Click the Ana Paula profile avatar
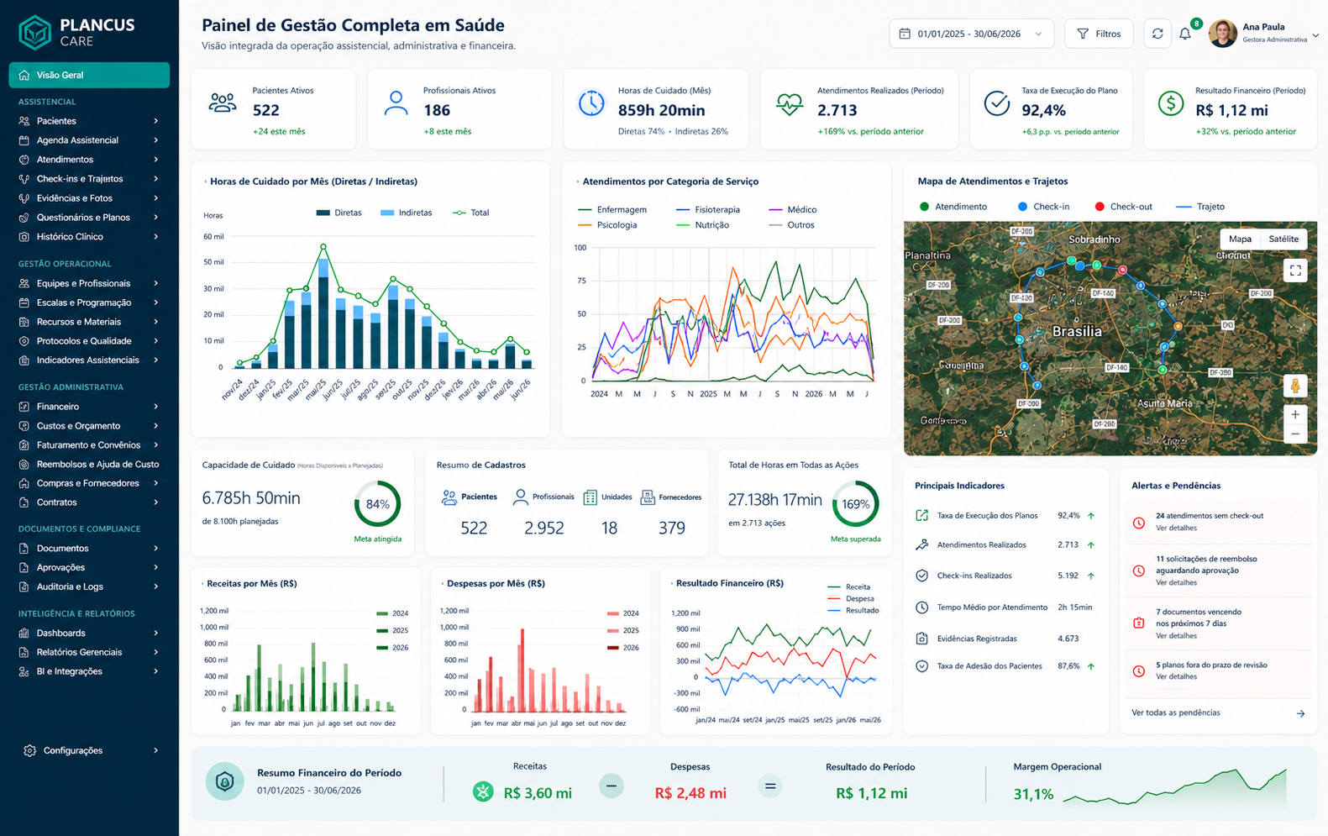 [x=1222, y=34]
